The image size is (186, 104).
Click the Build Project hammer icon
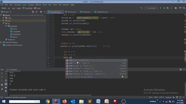click(142, 8)
